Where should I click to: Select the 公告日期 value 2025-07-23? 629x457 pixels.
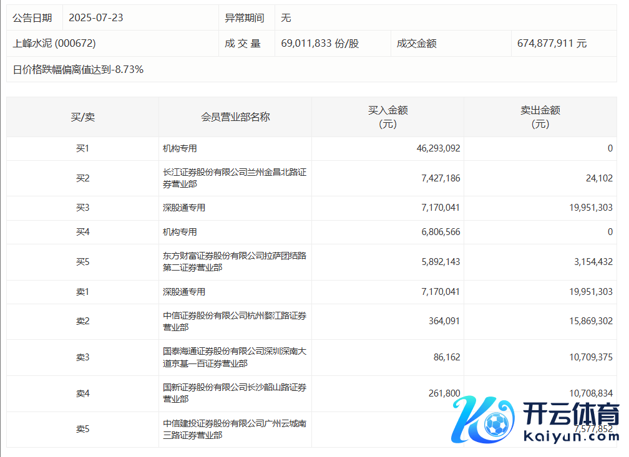(x=95, y=17)
